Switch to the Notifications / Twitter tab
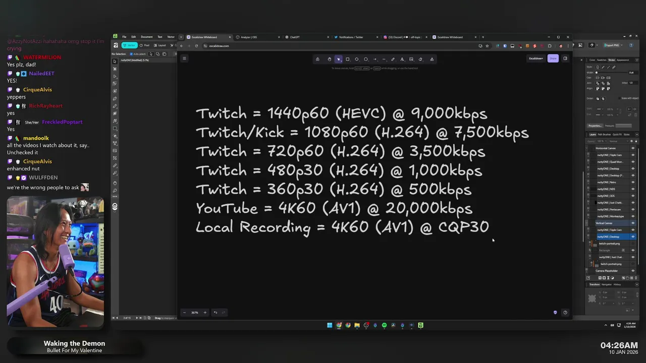The height and width of the screenshot is (363, 646). point(355,37)
